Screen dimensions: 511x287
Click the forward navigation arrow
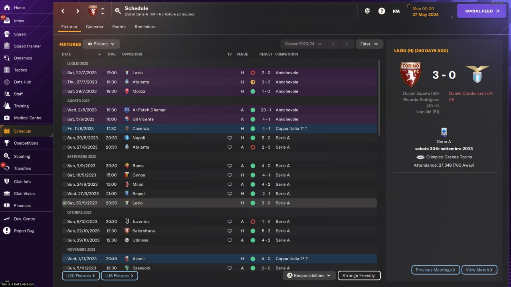78,11
